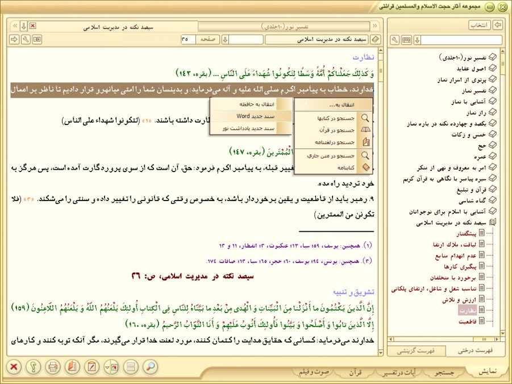Expand the عمره book in tree
512x384 pixels.
(x=493, y=156)
